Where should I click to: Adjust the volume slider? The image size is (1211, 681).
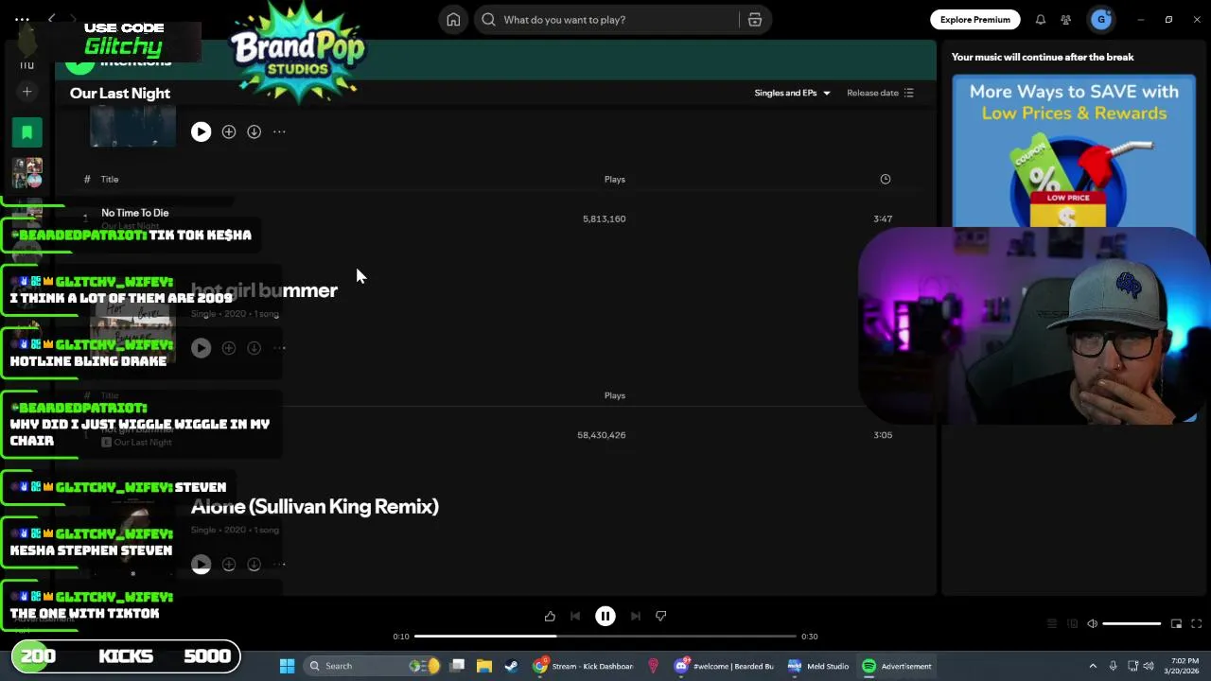(x=1132, y=623)
